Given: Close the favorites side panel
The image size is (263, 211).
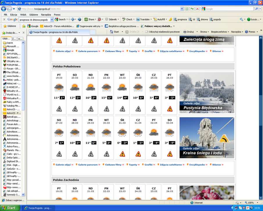Looking at the screenshot, I should (24, 33).
